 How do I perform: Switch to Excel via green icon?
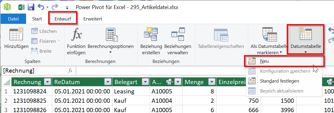(21, 8)
